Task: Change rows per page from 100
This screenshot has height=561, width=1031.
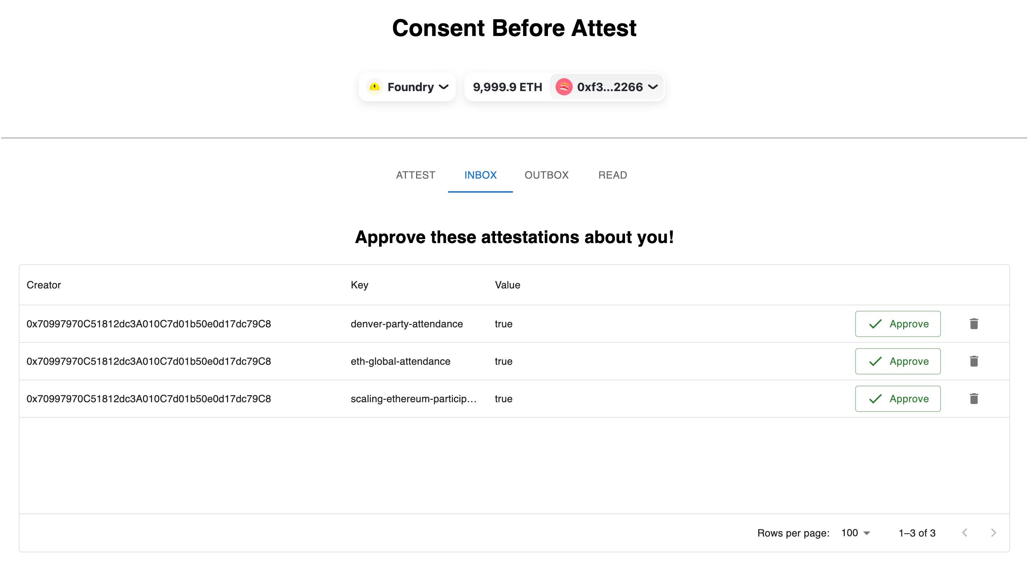Action: coord(856,533)
